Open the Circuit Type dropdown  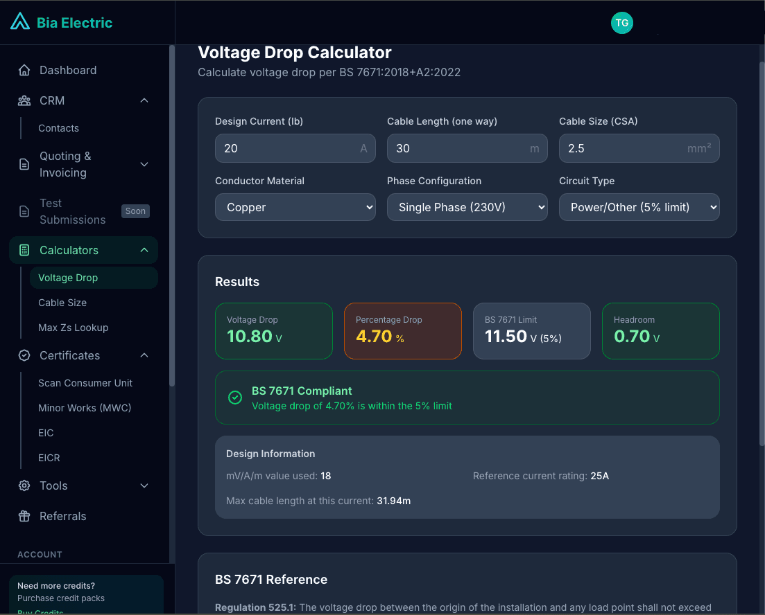[639, 207]
